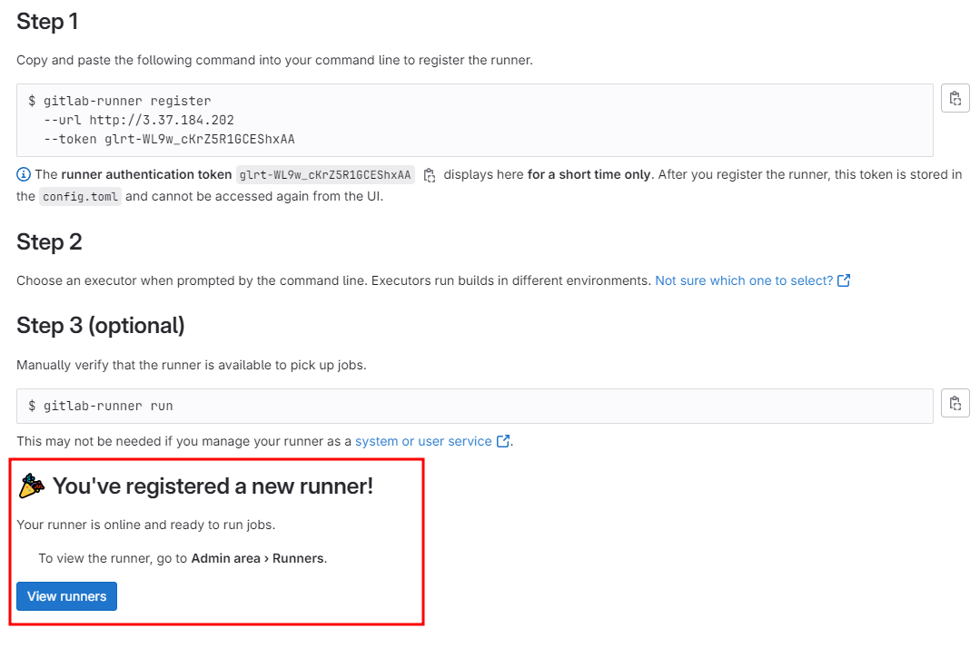
Task: Click the config.toml code label
Action: pyautogui.click(x=80, y=197)
